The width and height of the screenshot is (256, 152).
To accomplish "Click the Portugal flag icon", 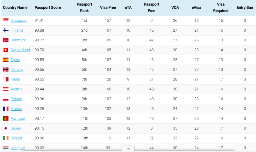I will tap(5, 118).
